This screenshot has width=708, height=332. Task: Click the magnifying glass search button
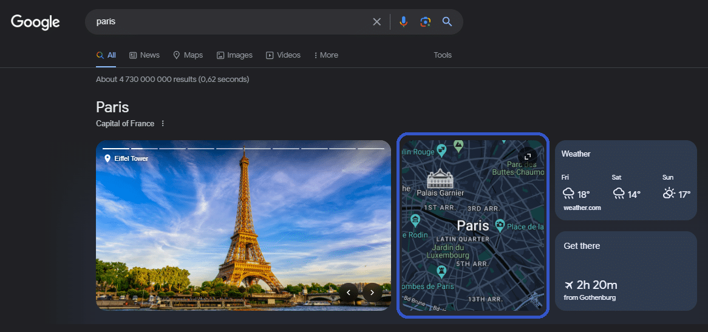[447, 22]
